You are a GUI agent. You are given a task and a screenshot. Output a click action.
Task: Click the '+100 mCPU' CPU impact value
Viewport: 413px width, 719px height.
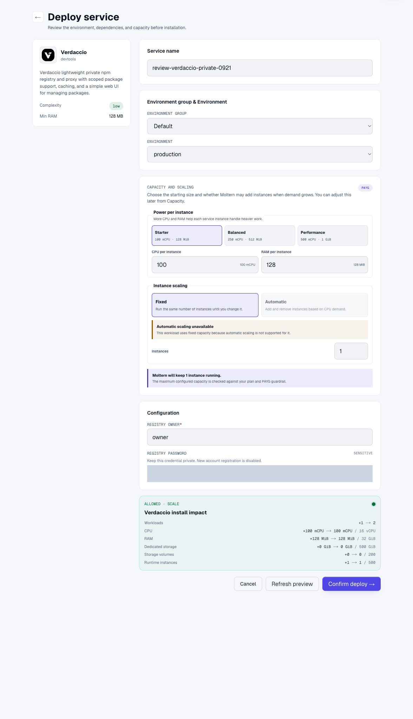point(313,531)
